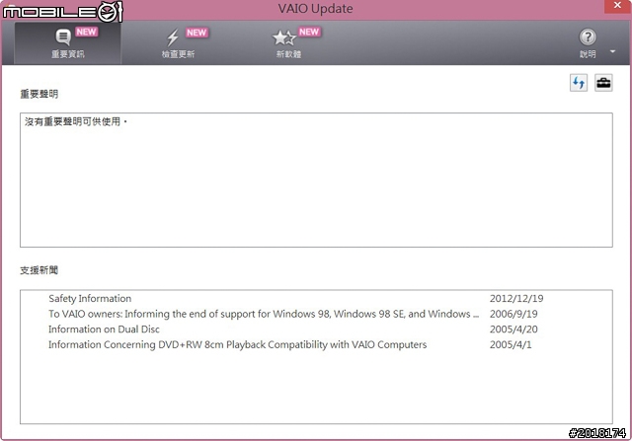The height and width of the screenshot is (441, 632).
Task: Click the 沒有重要聲明可供使用 message text
Action: click(x=76, y=121)
